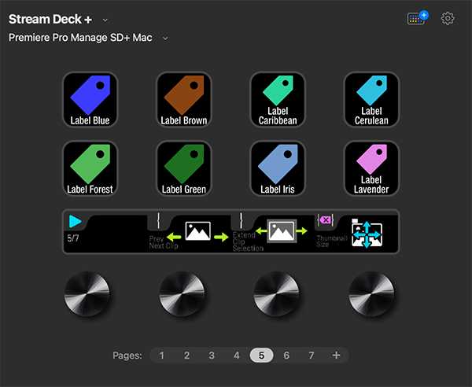
Task: Select the fourth dial knob
Action: (371, 293)
